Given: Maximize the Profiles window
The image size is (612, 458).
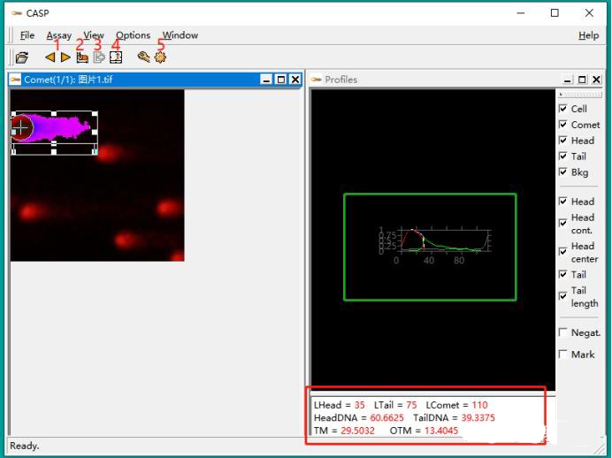Looking at the screenshot, I should point(582,80).
